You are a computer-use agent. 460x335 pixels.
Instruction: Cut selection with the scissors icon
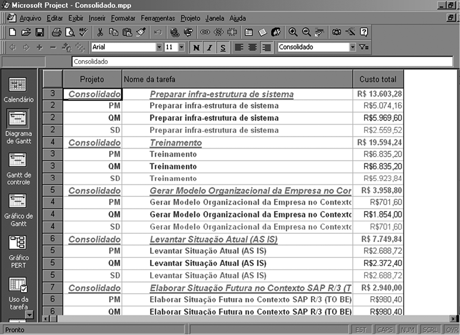[100, 32]
